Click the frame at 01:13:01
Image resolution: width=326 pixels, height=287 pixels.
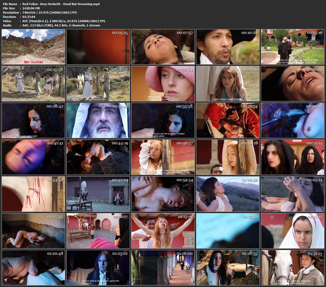(163, 231)
